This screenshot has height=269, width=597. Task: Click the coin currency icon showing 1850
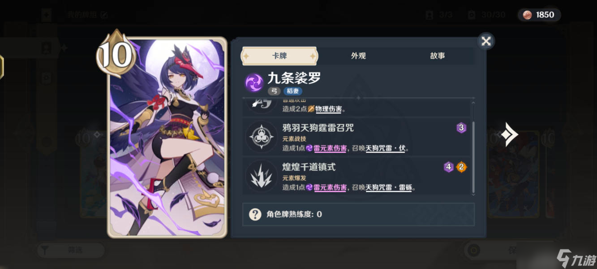coord(527,15)
